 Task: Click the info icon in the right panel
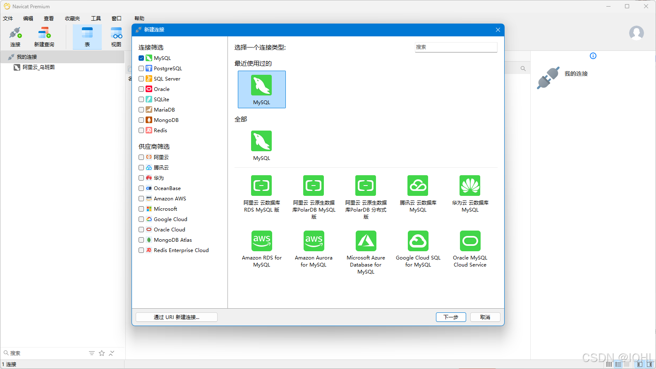coord(593,56)
